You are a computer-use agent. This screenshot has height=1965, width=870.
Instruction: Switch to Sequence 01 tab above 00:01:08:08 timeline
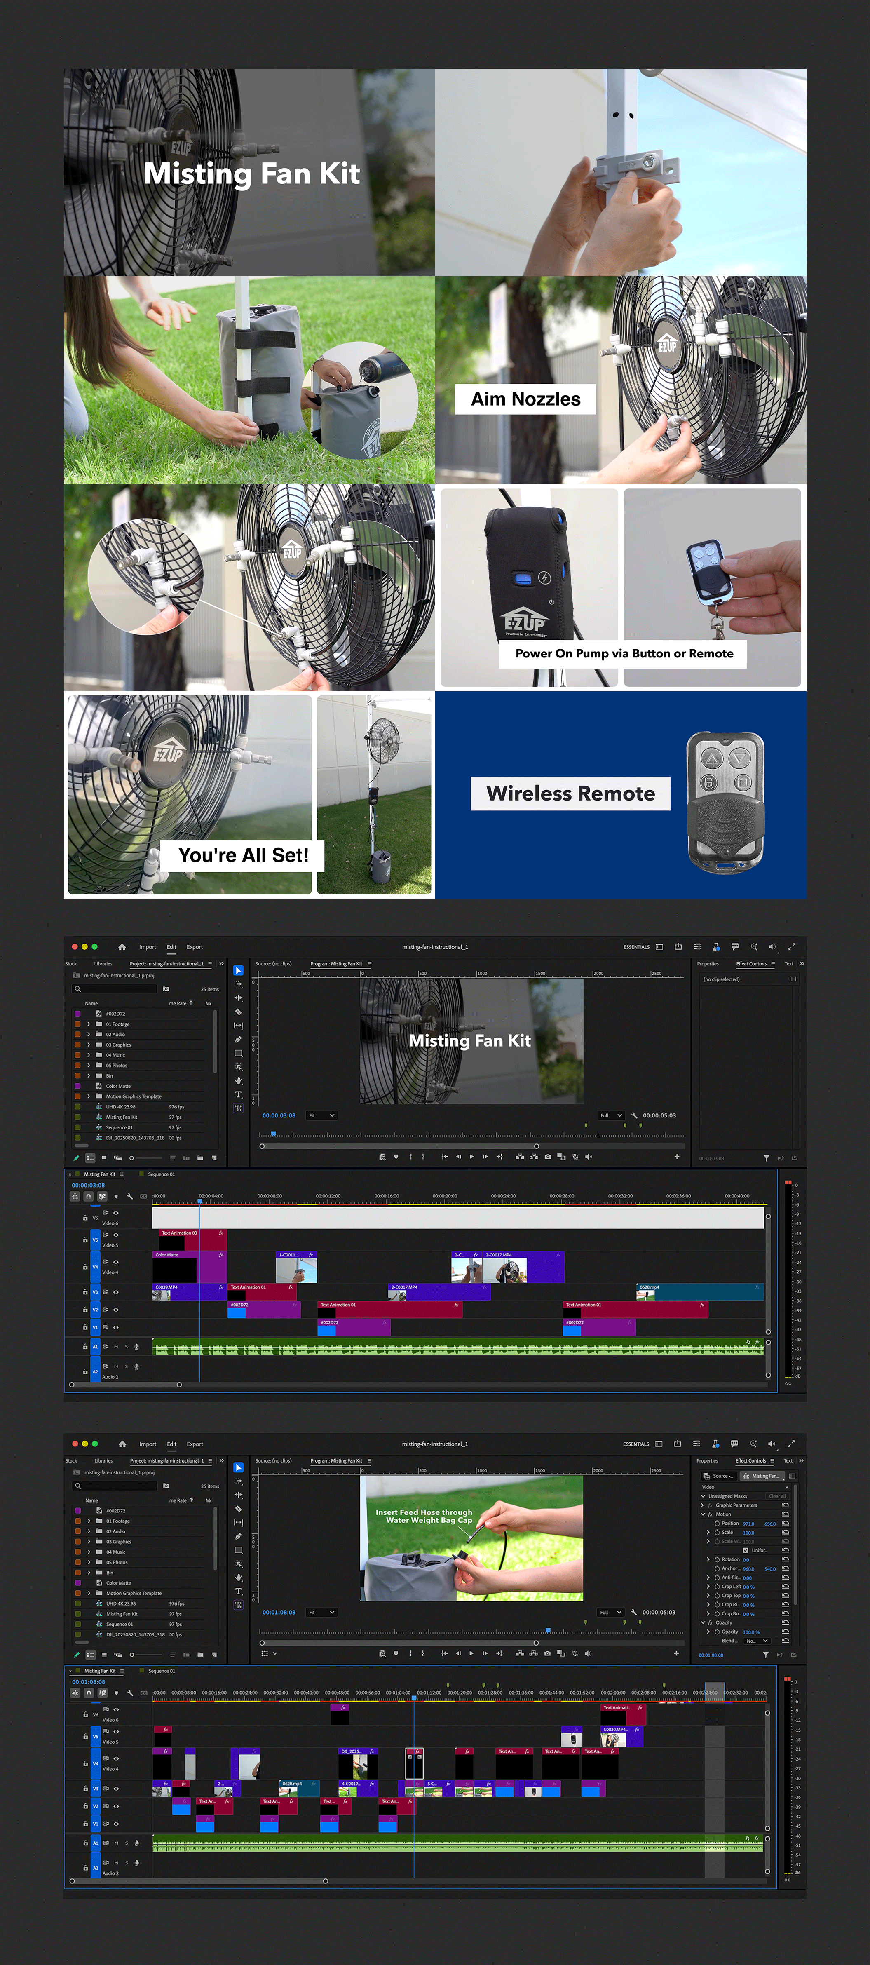[x=161, y=1671]
